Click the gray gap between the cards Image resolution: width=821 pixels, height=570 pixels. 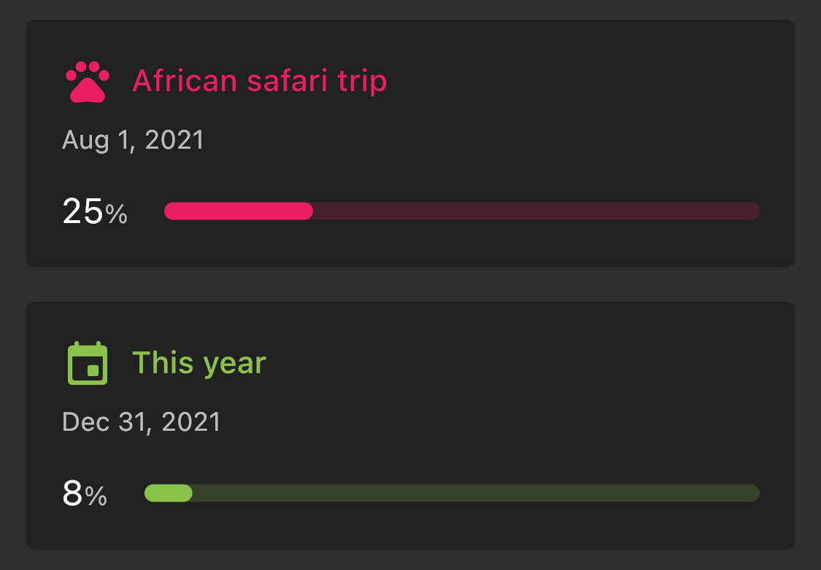tap(410, 284)
